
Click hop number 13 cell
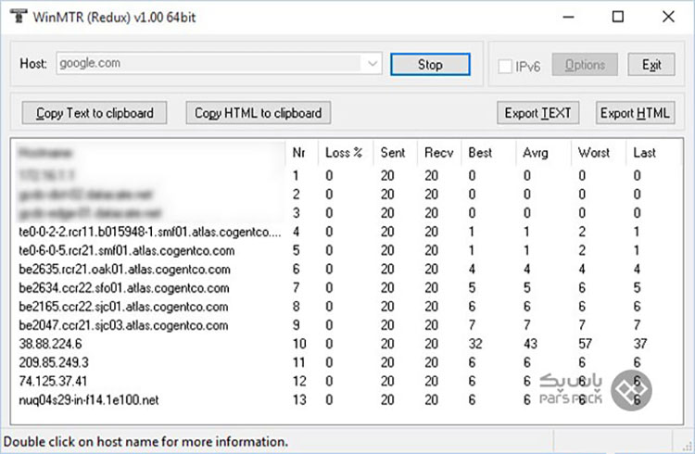(299, 399)
